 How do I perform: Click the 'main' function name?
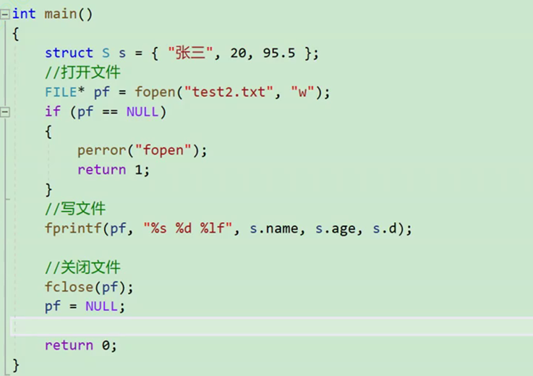coord(61,14)
